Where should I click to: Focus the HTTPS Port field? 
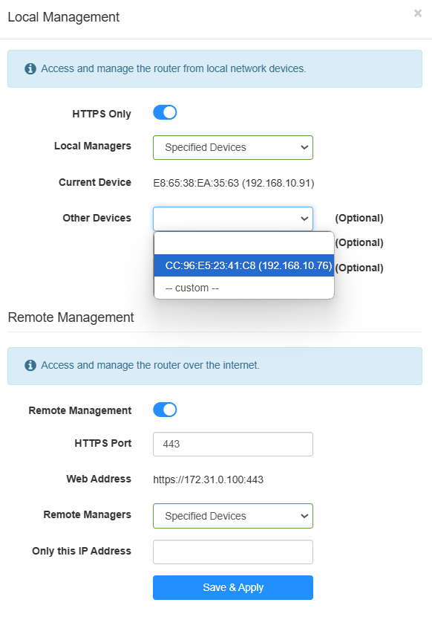click(x=233, y=445)
